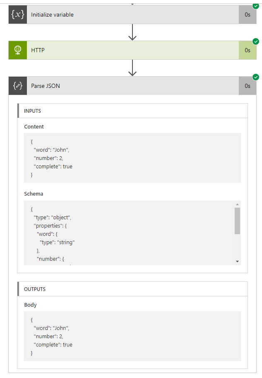Click the arrow connector above HTTP step
Viewport: 262px width, 378px height.
(x=132, y=32)
